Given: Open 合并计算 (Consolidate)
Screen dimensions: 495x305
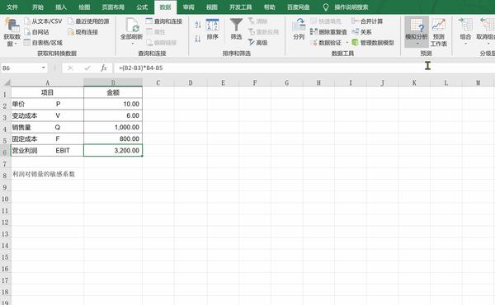Looking at the screenshot, I should coord(367,21).
